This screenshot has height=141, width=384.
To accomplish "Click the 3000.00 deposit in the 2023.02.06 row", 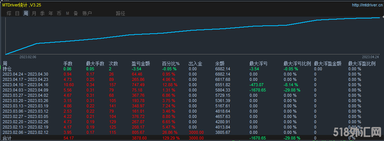I will pyautogui.click(x=196, y=132).
